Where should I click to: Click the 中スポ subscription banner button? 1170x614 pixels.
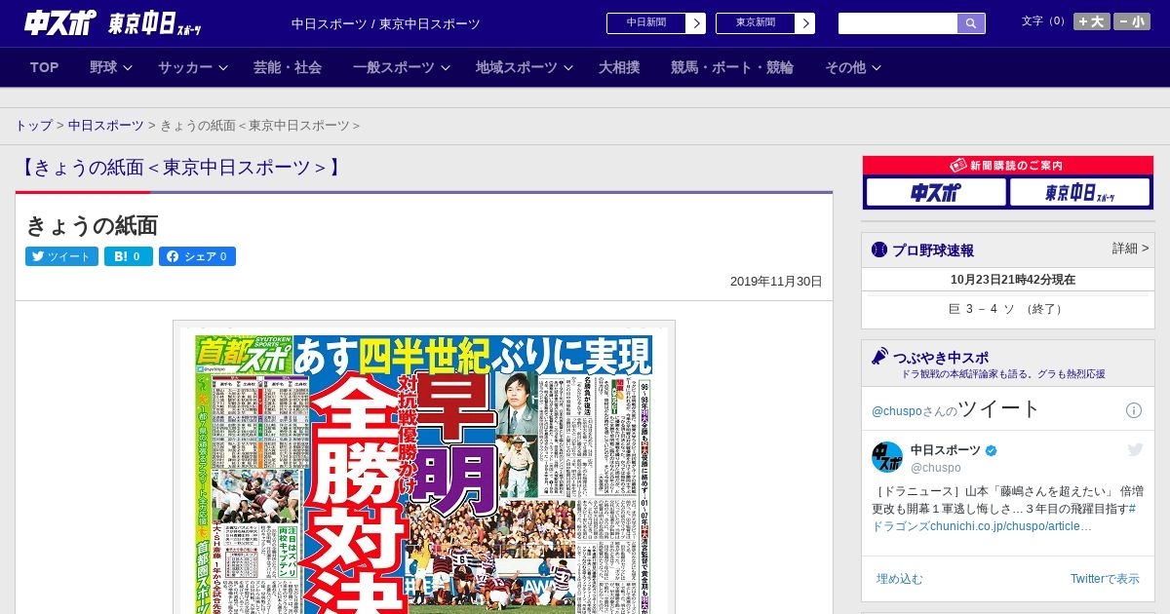point(936,192)
